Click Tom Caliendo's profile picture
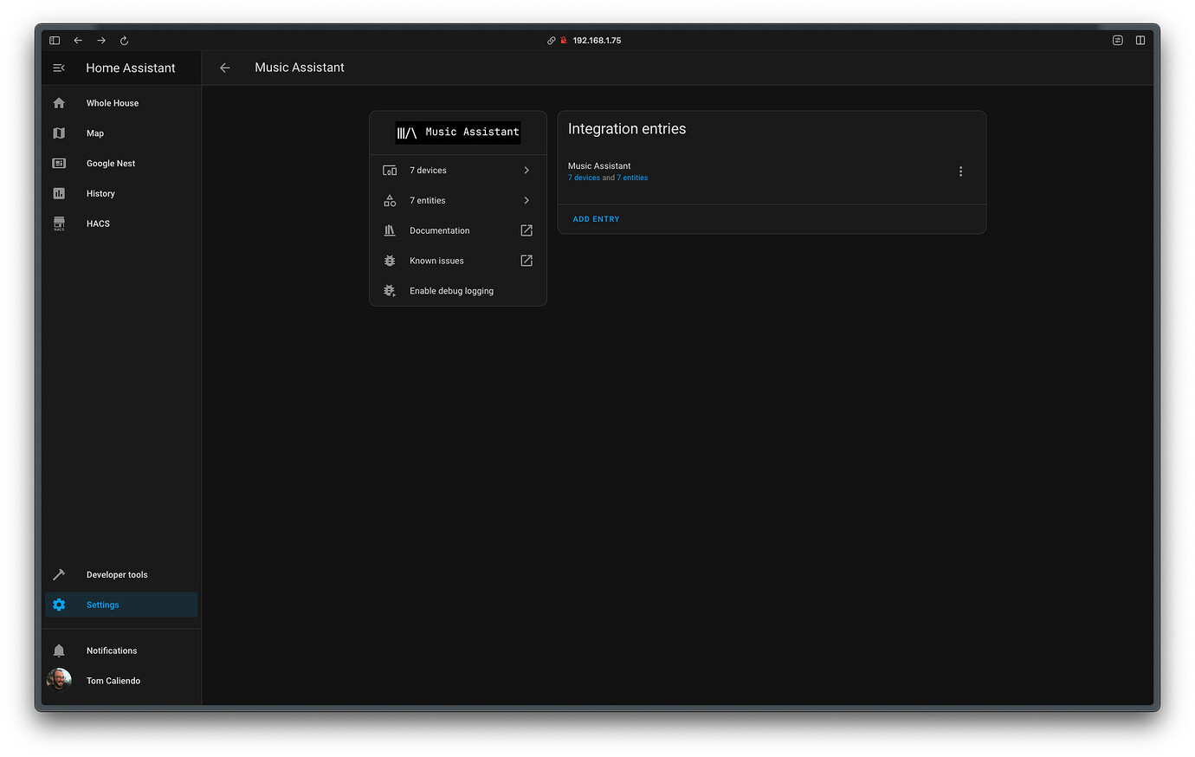 click(x=59, y=680)
